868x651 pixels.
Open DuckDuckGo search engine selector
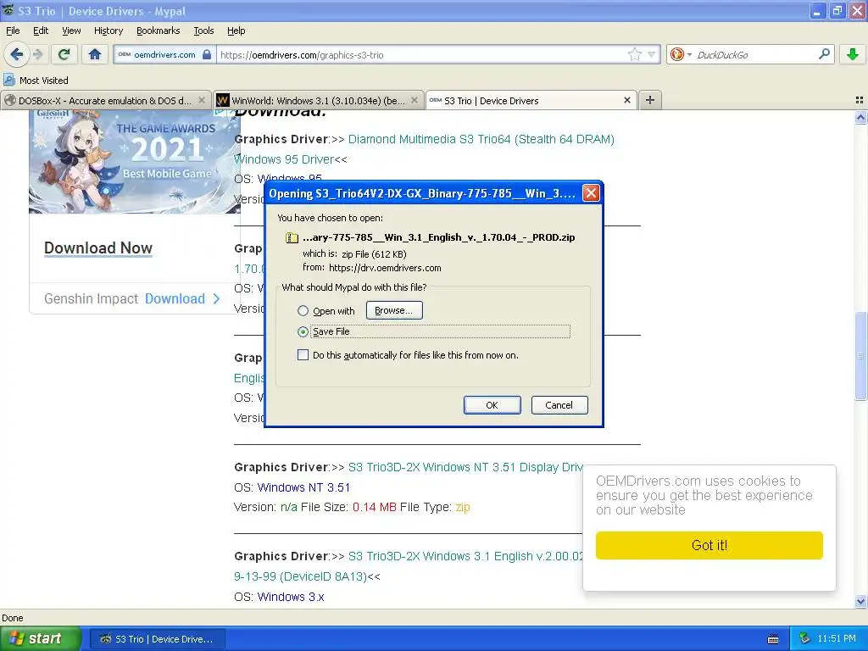point(681,54)
